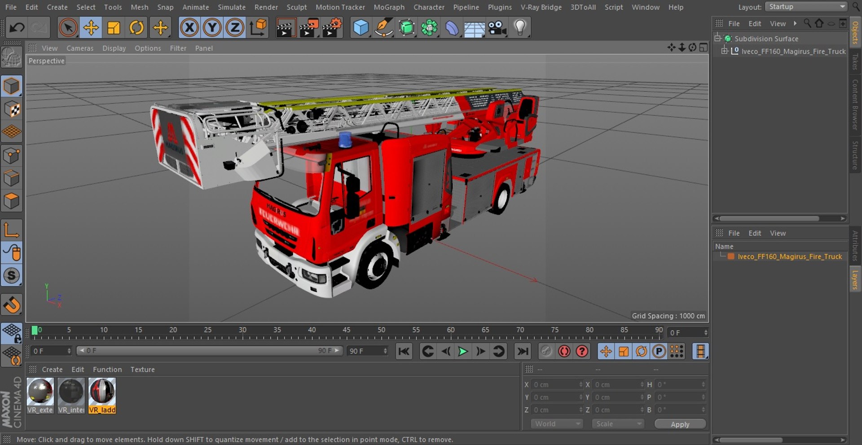Select the VR_ladd material thumbnail
Screen dimensions: 862x445
[x=102, y=395]
